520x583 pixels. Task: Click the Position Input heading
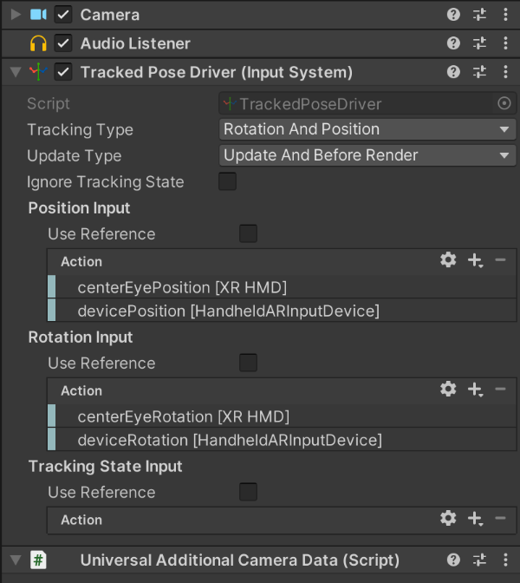click(x=79, y=208)
